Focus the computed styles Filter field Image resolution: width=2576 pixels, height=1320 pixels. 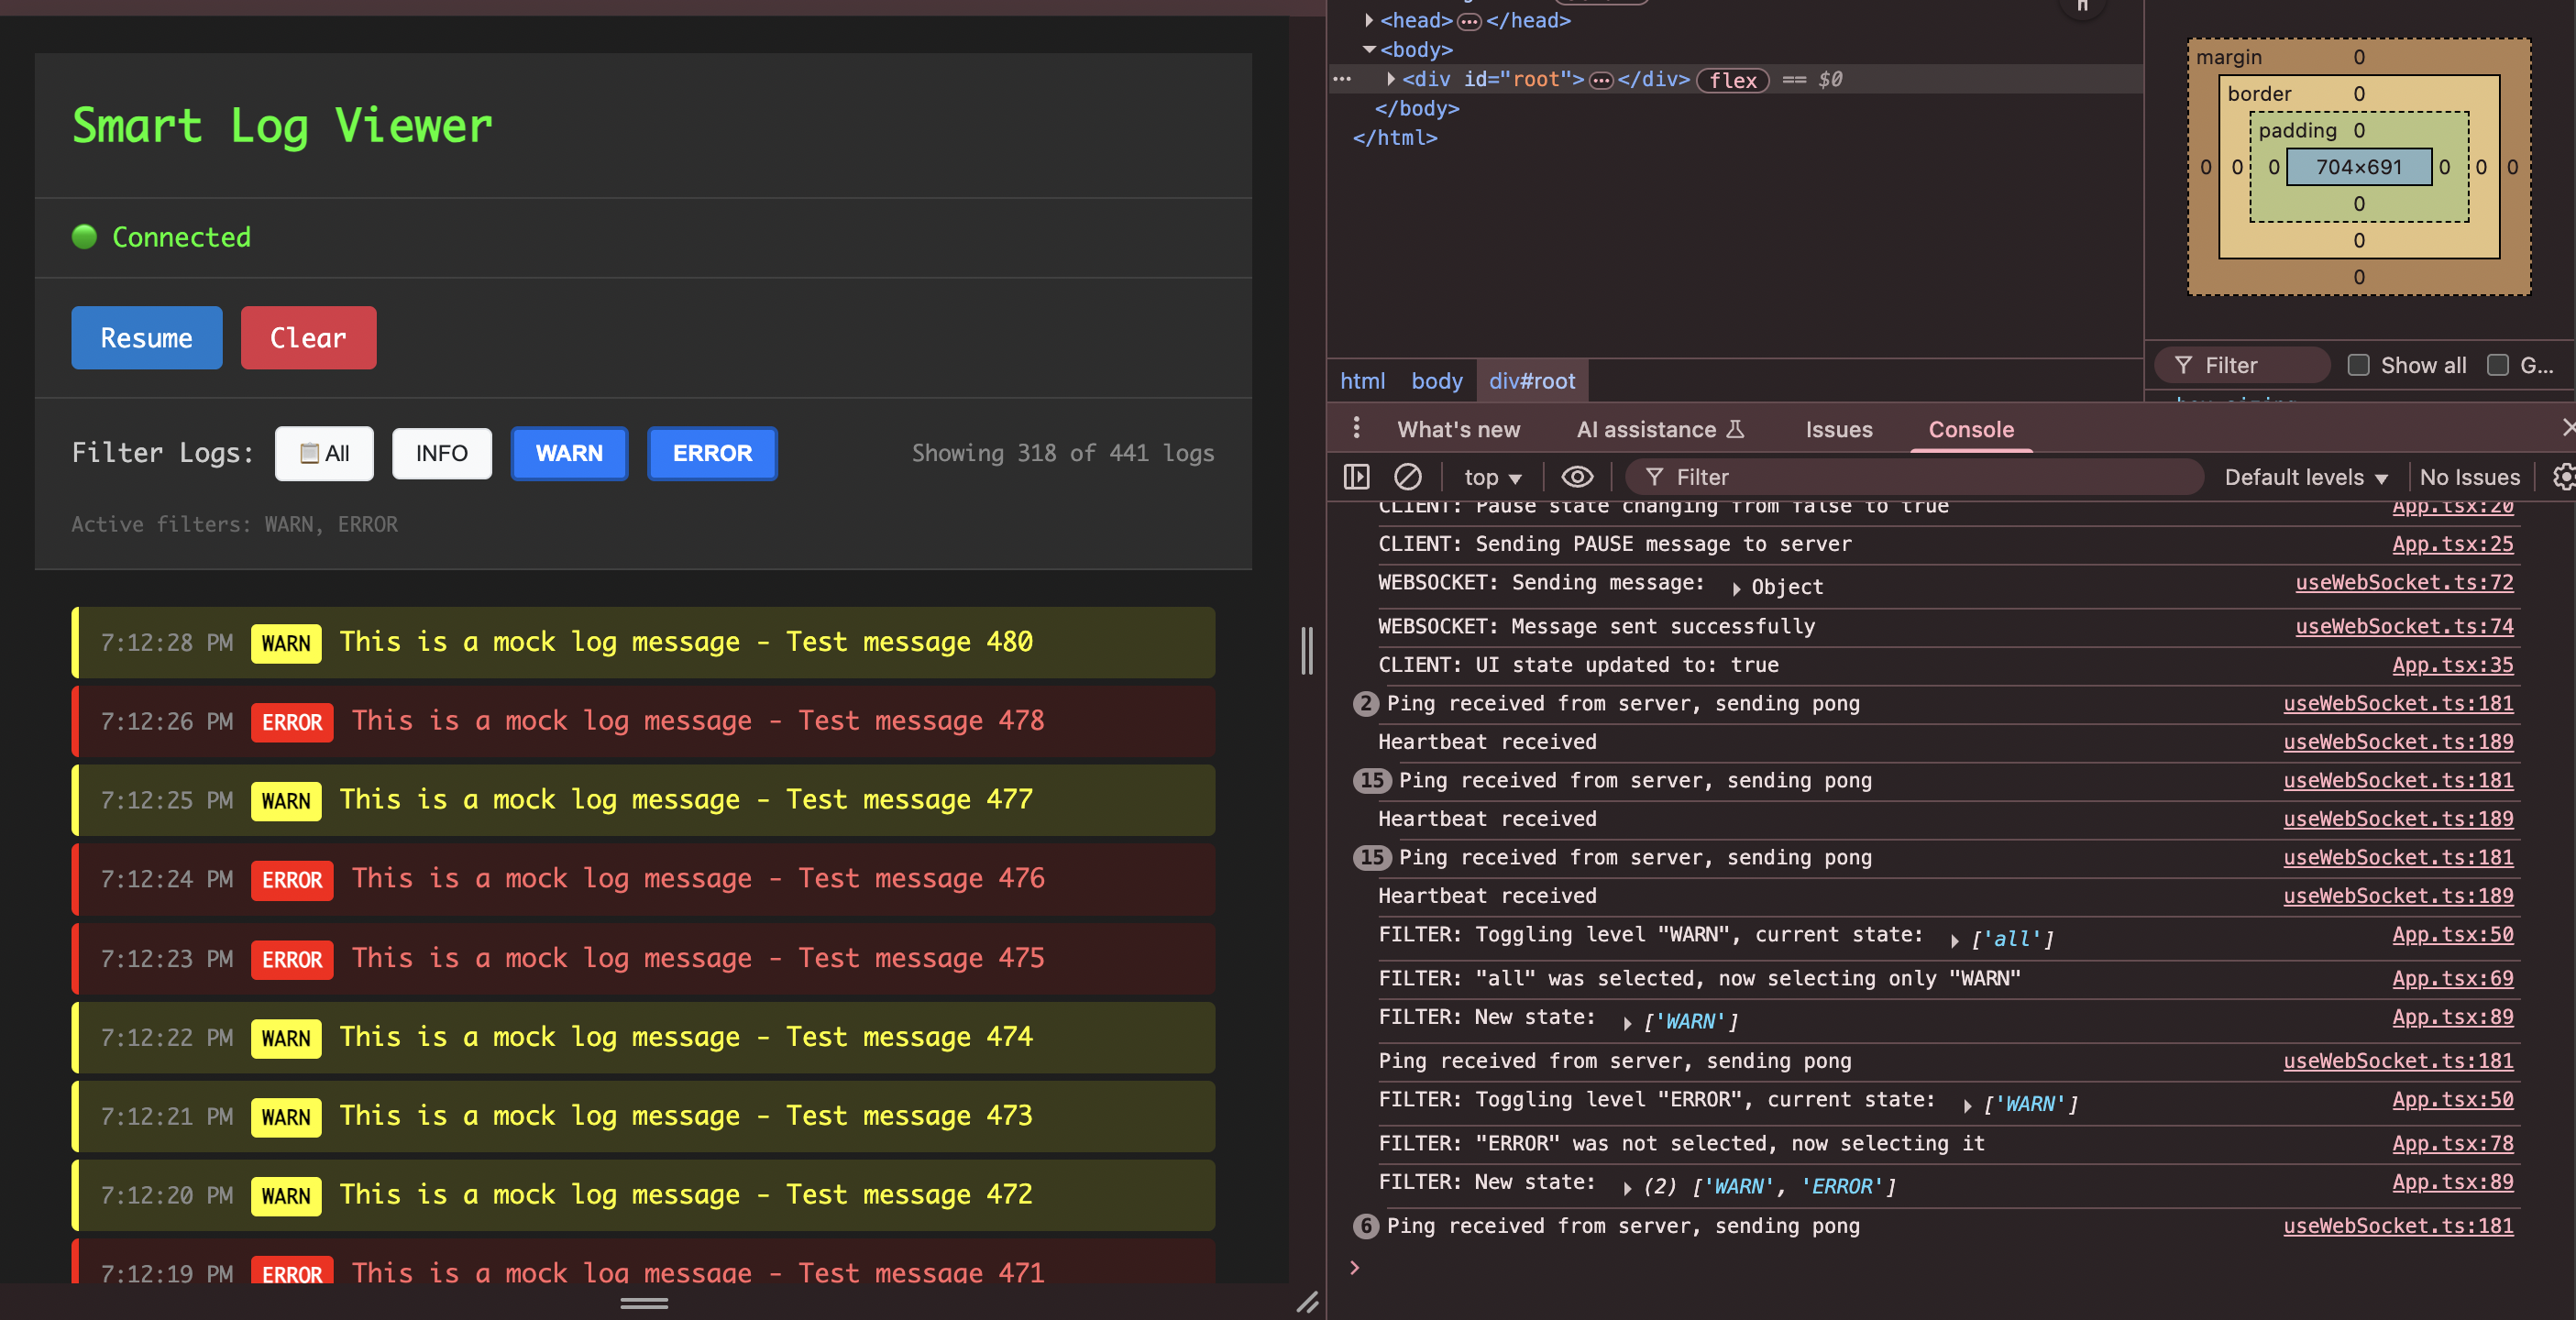point(2241,366)
